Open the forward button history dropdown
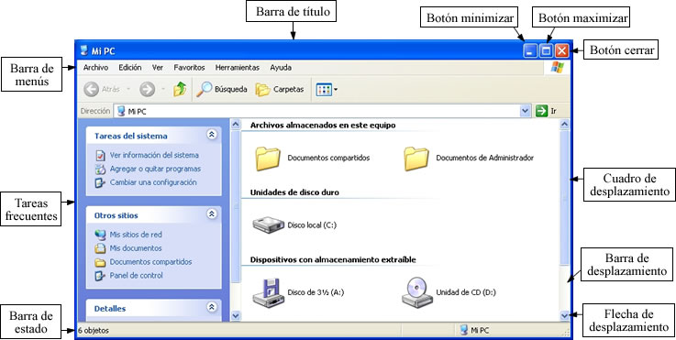This screenshot has height=340, width=676. tap(163, 90)
